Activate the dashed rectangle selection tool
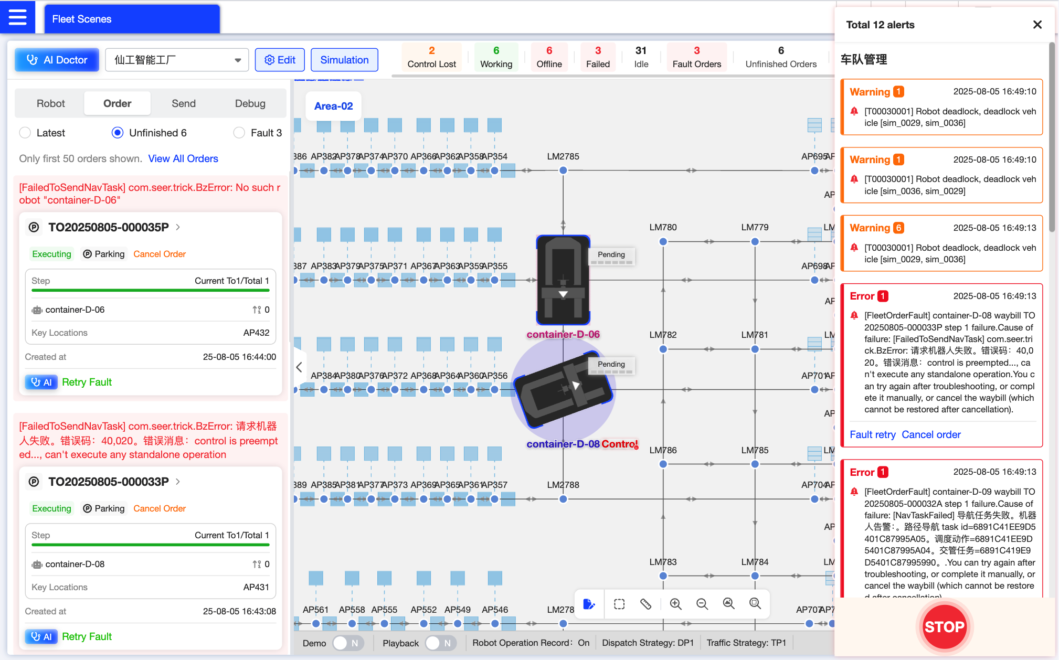1059x660 pixels. 619,604
